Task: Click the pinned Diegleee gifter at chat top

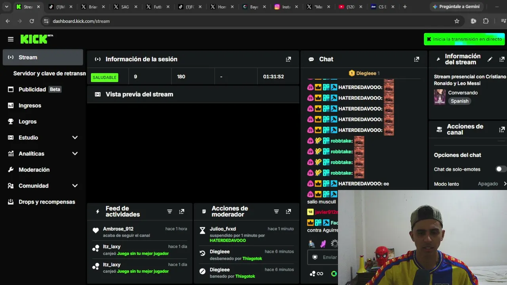Action: (x=364, y=73)
